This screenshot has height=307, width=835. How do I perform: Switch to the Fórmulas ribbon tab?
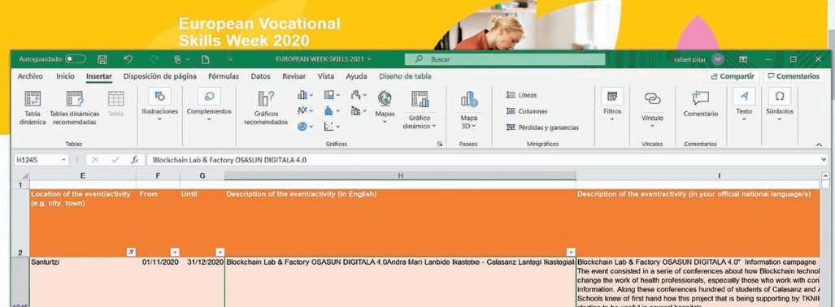(224, 76)
